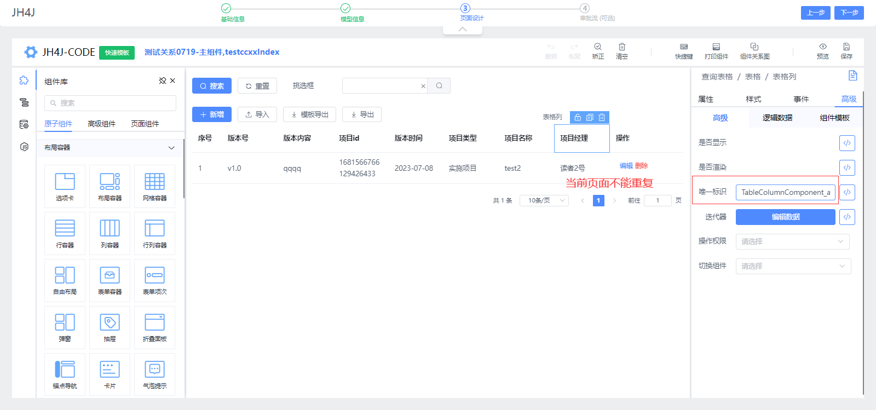This screenshot has width=876, height=410.
Task: Click the 编辑数据 button
Action: 785,217
